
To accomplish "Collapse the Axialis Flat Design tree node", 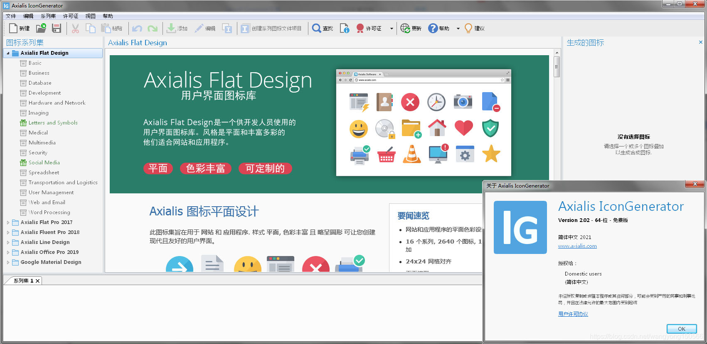I will click(8, 53).
